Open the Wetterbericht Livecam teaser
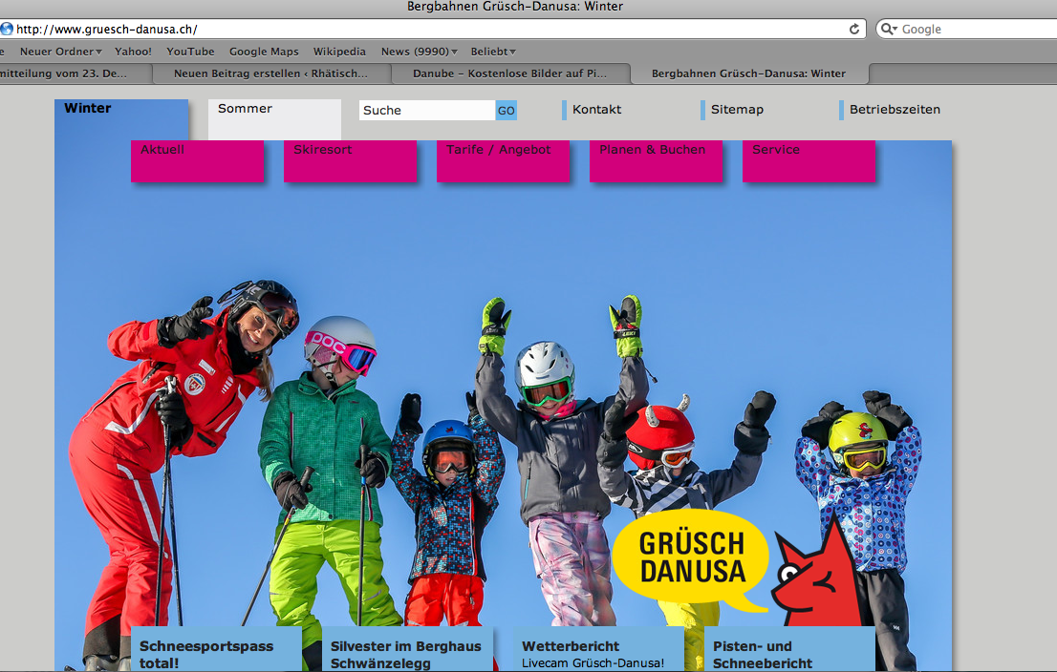1057x672 pixels. click(x=599, y=649)
